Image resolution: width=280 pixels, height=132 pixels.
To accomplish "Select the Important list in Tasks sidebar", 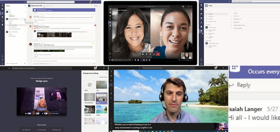I will click(x=211, y=16).
